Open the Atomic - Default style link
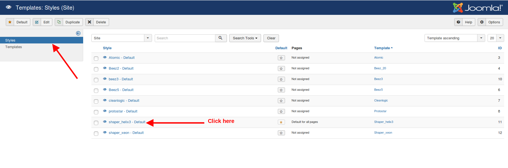The image size is (508, 168). tap(122, 58)
